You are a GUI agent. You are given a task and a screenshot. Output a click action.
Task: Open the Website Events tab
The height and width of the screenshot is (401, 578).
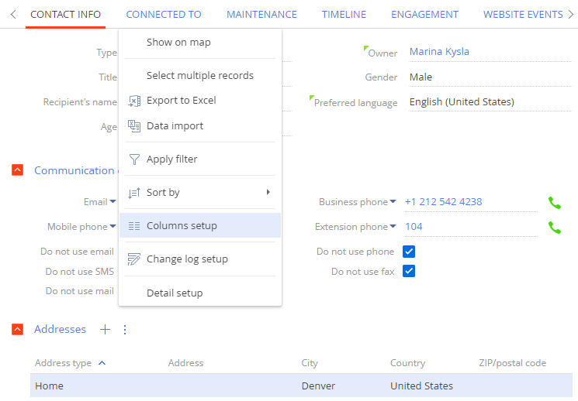tap(523, 15)
